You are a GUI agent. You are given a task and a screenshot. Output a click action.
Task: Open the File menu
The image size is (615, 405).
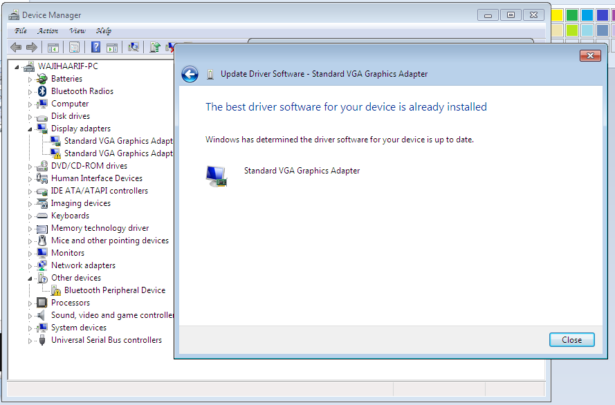pyautogui.click(x=21, y=30)
